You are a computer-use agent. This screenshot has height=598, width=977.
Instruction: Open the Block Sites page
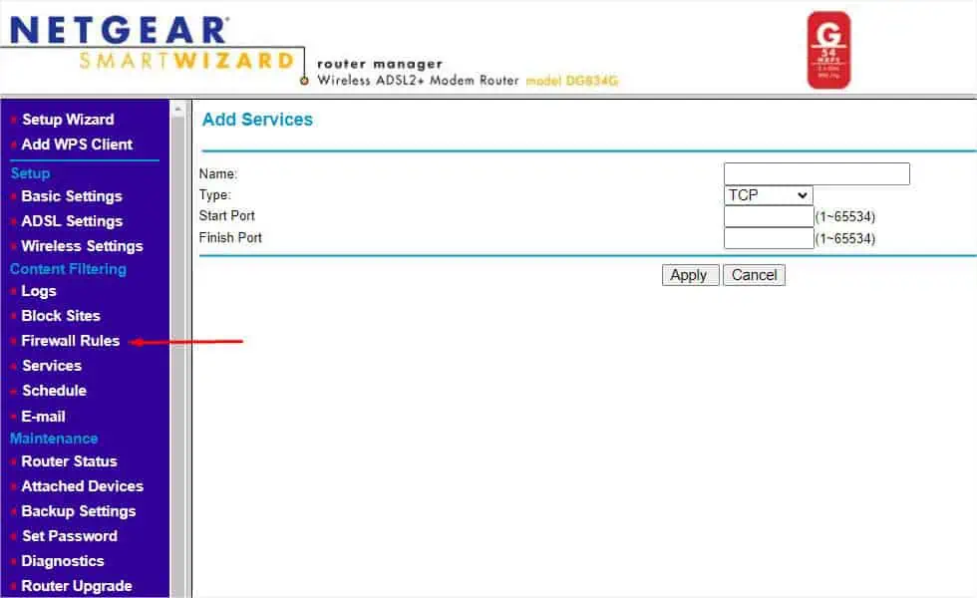[x=60, y=316]
